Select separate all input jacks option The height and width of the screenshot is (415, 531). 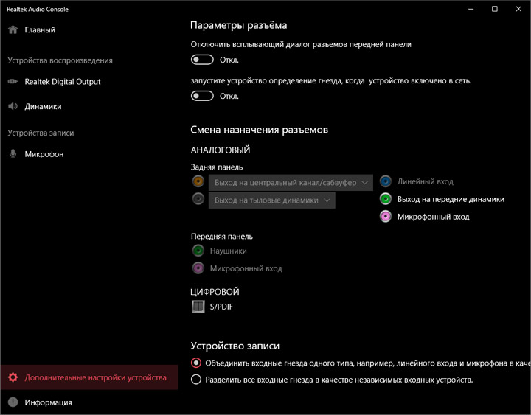tap(195, 380)
